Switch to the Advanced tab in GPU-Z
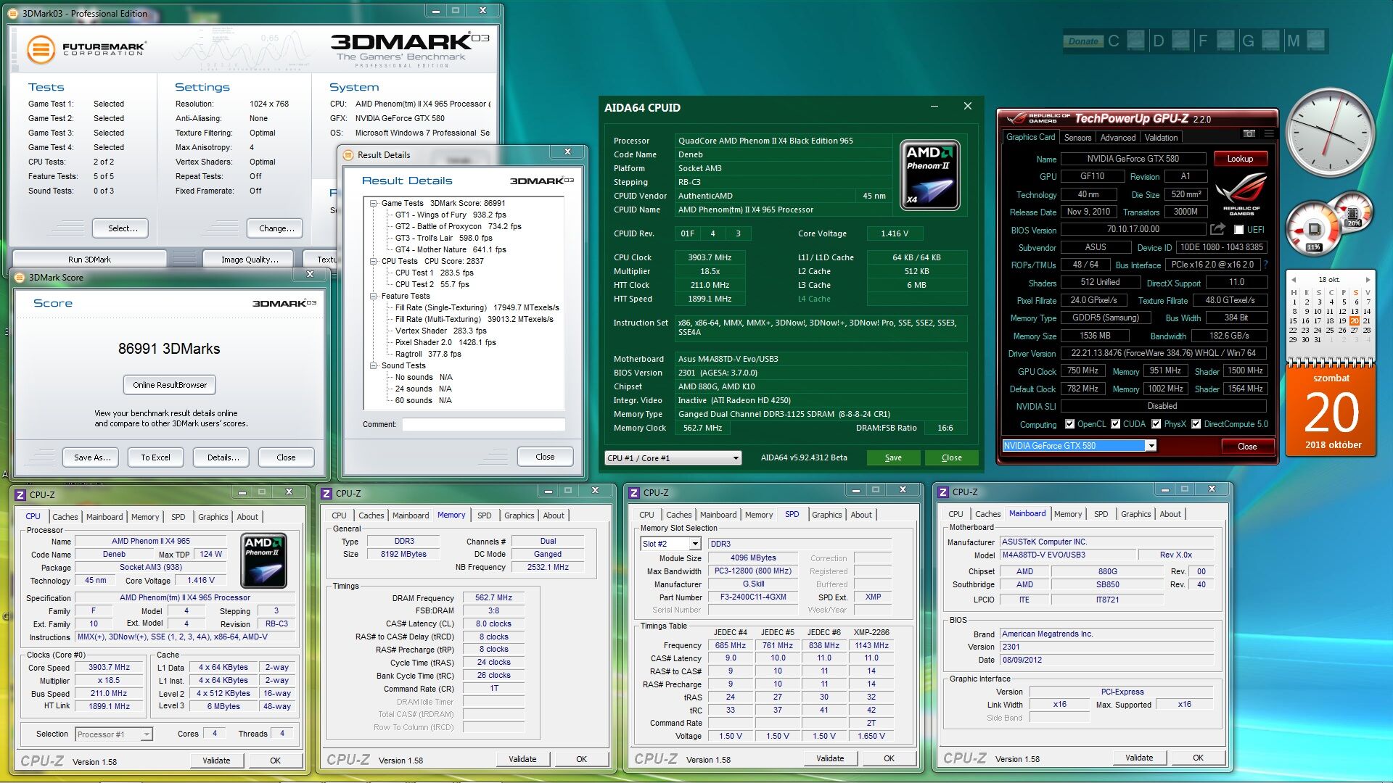Screen dimensions: 1393x783 coord(1117,138)
